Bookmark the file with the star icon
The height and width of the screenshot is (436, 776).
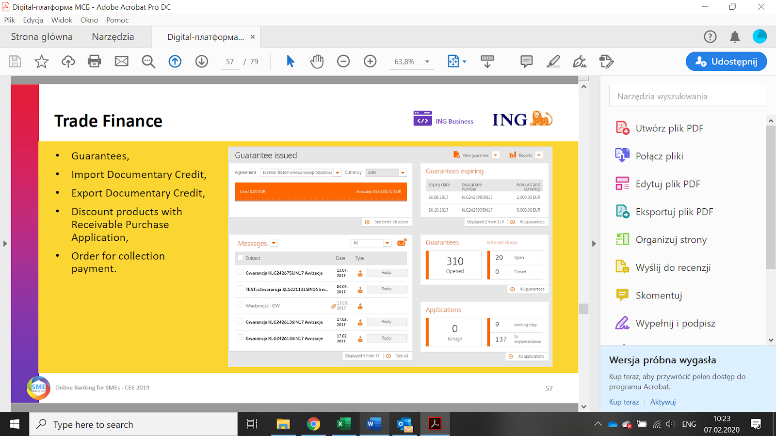(x=42, y=62)
